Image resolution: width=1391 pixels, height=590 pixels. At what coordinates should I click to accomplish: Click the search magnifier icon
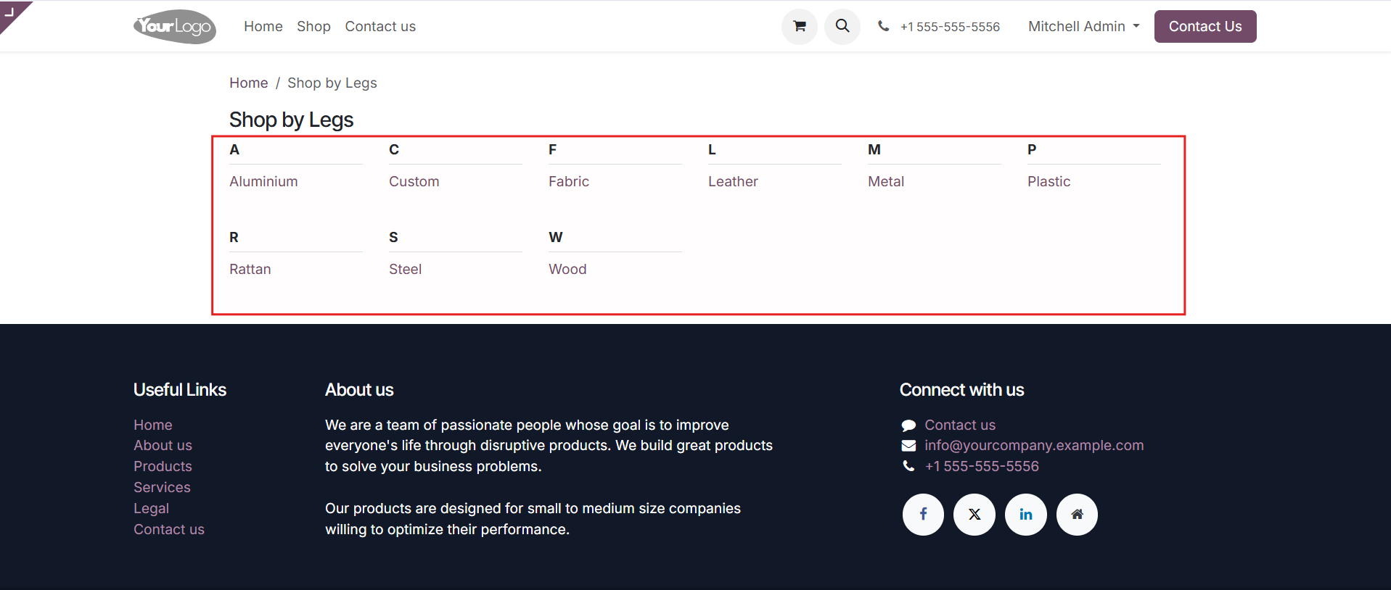pyautogui.click(x=842, y=26)
